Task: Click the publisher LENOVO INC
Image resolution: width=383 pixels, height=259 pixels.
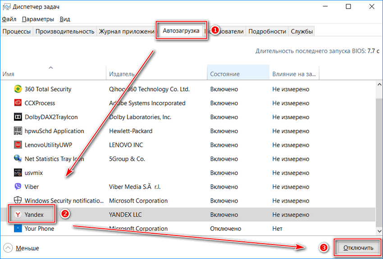Action: (126, 145)
